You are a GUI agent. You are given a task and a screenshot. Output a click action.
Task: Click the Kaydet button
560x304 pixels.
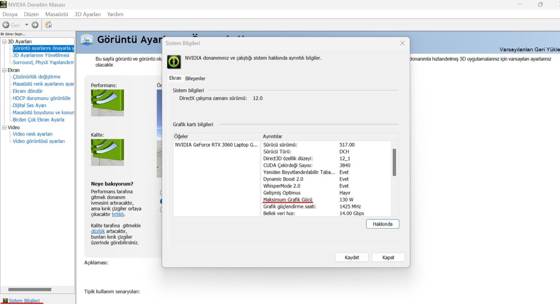[351, 257]
